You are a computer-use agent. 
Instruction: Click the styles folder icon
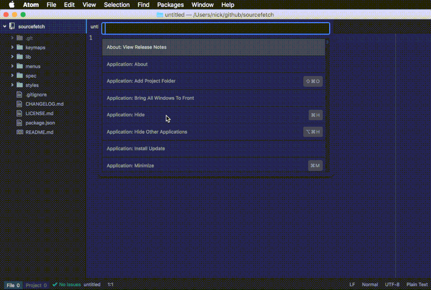pos(20,85)
